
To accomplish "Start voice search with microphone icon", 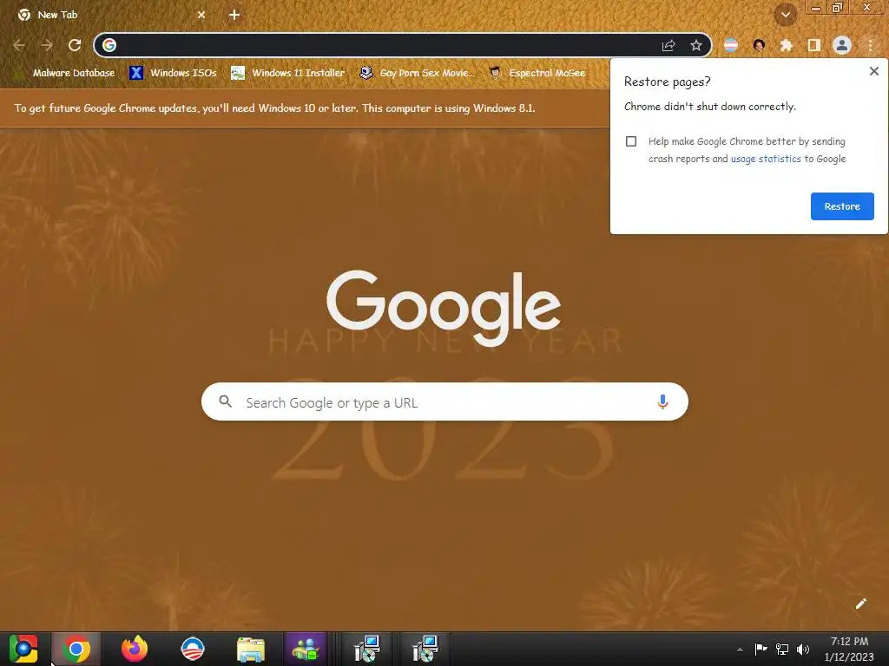I will point(662,402).
